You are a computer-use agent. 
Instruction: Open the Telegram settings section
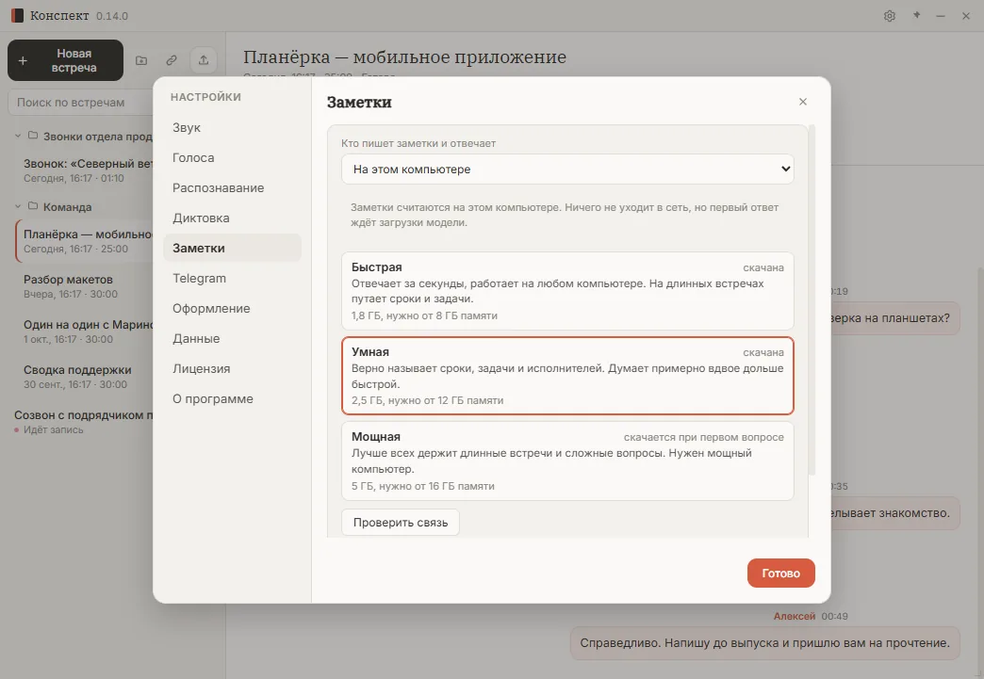[x=232, y=278]
